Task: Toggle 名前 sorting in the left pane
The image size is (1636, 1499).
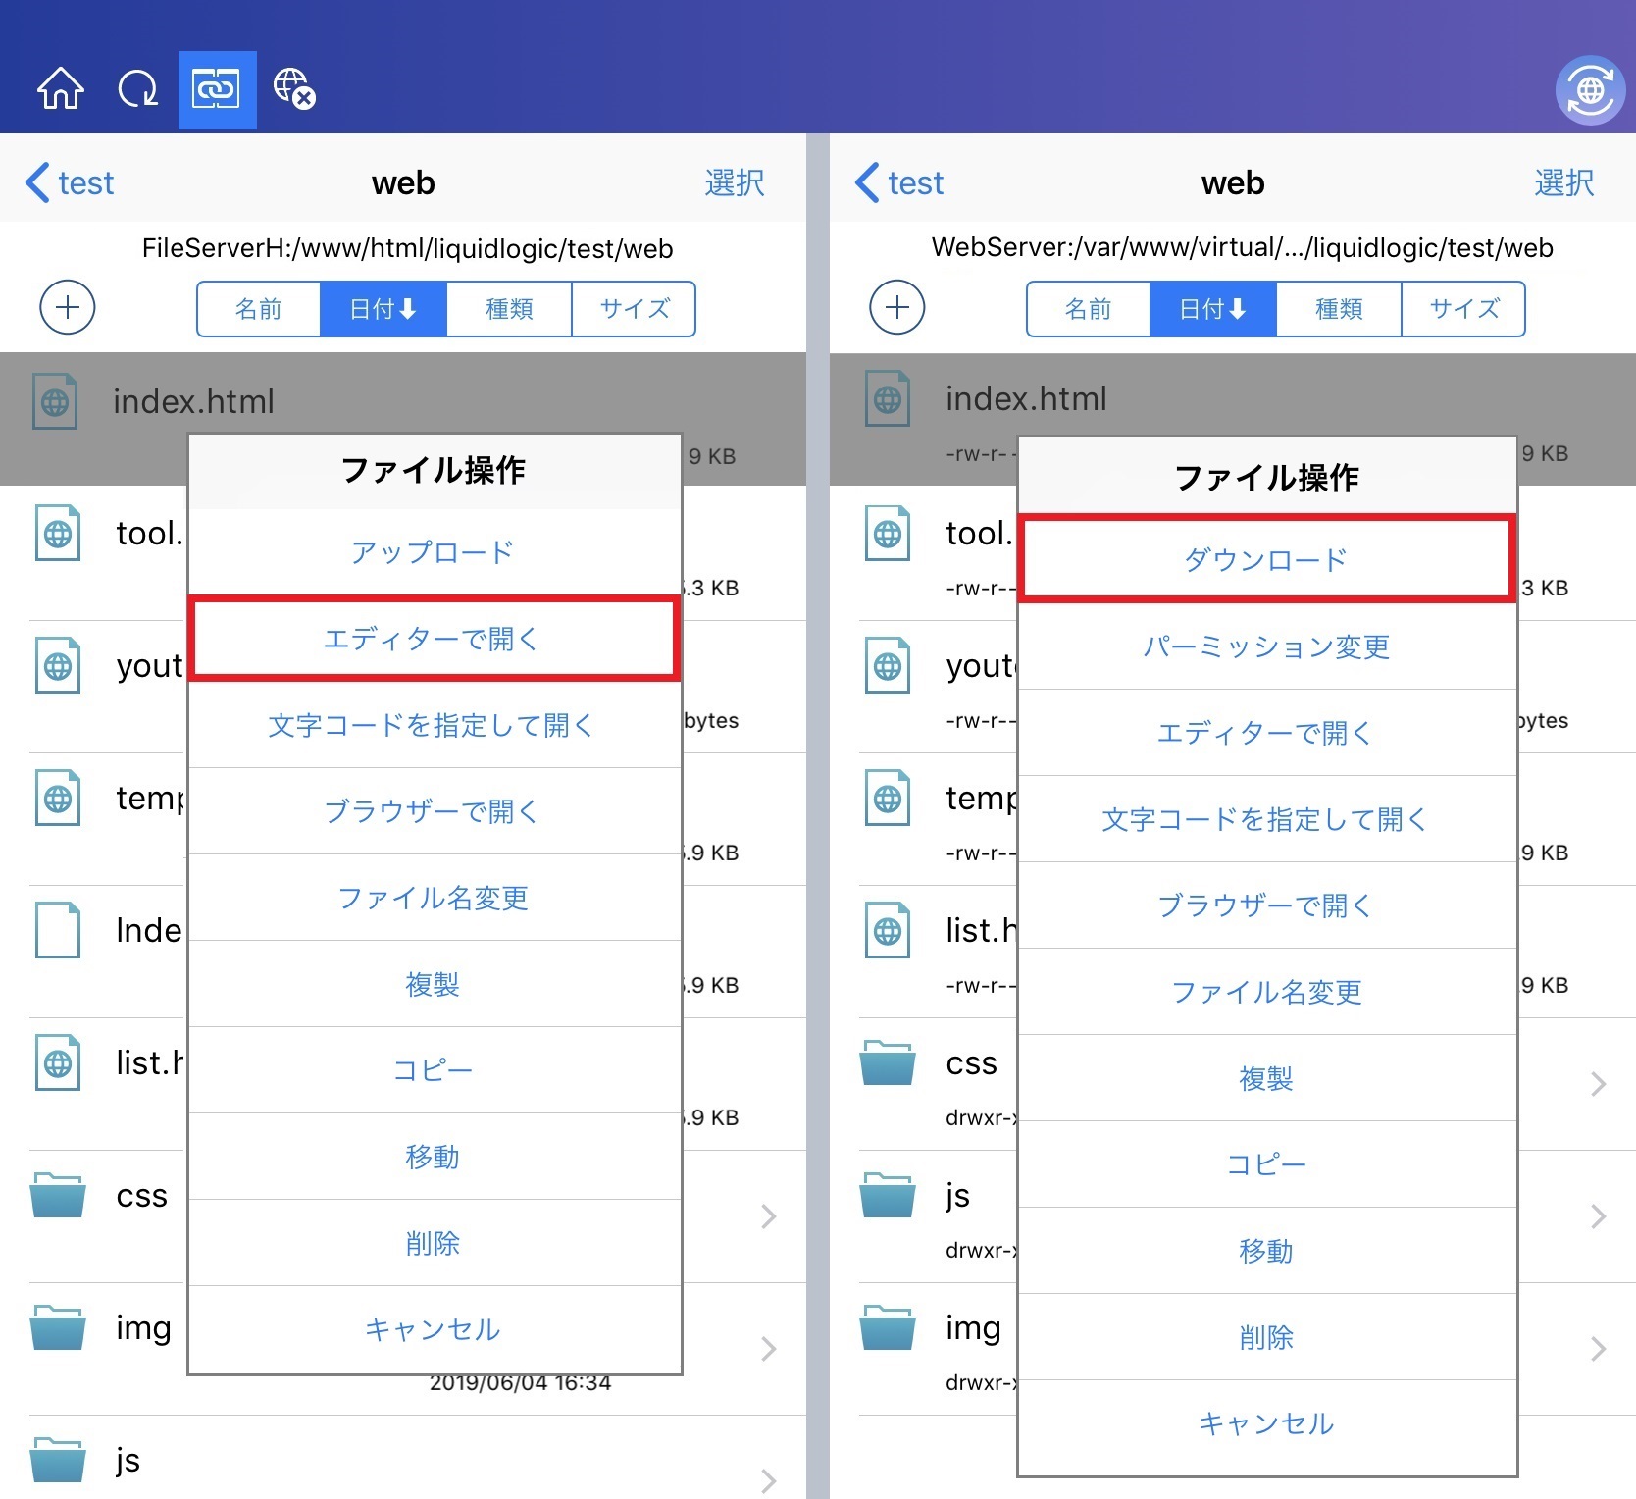Action: click(x=258, y=309)
